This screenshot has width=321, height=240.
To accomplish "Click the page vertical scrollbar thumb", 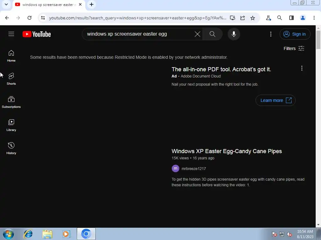I will [318, 40].
